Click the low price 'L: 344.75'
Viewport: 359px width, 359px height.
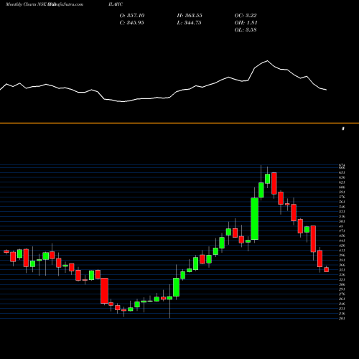coord(189,23)
